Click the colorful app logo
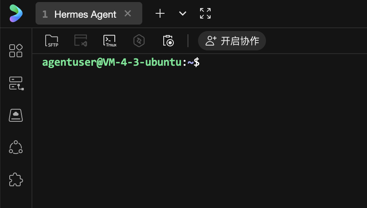Screen dimensions: 367x208 (x=16, y=14)
